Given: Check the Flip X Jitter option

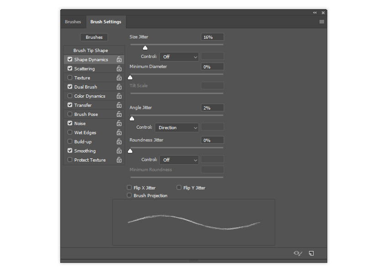Looking at the screenshot, I should pos(129,188).
